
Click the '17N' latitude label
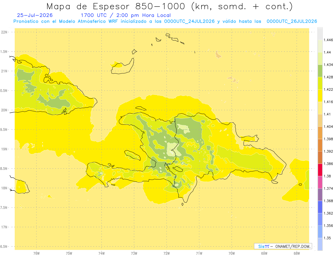click(4, 227)
